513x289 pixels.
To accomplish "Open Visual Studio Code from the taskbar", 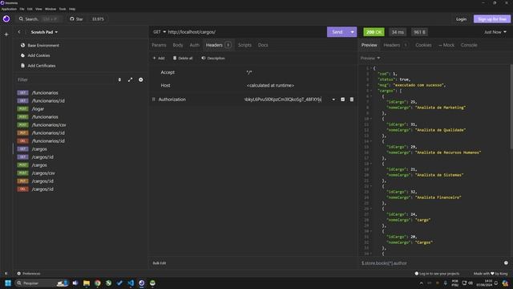I will 131,283.
